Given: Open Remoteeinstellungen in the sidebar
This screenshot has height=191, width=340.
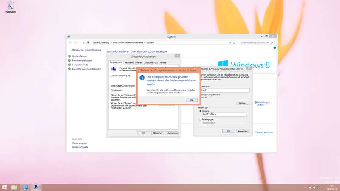Looking at the screenshot, I should (82, 60).
